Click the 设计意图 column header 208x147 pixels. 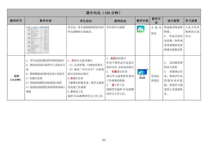(x=173, y=21)
